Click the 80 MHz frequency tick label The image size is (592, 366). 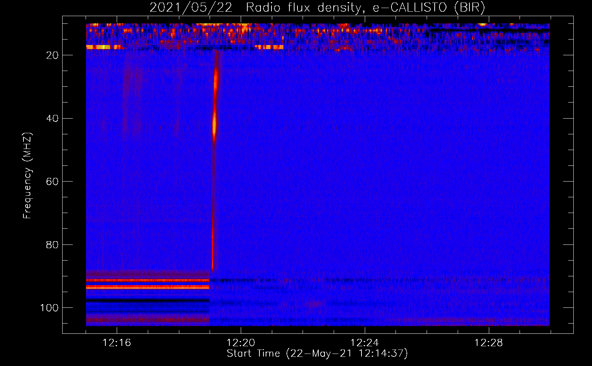[53, 244]
